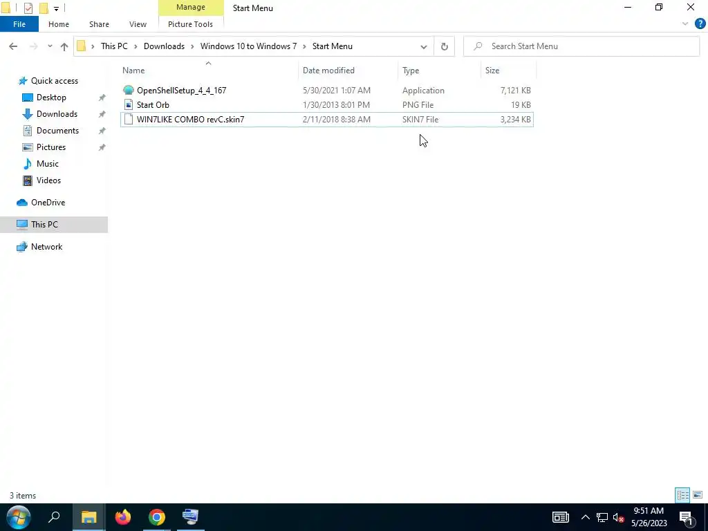Click the pin icon next to Desktop
708x531 pixels.
point(102,97)
